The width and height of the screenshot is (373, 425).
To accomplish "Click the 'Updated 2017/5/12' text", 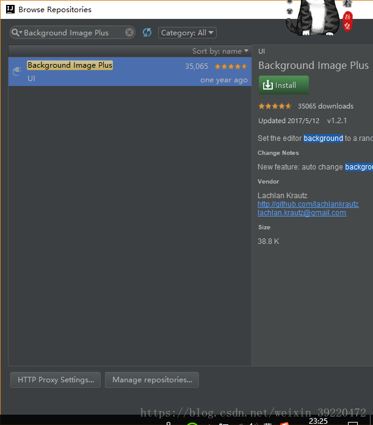I will (x=289, y=121).
